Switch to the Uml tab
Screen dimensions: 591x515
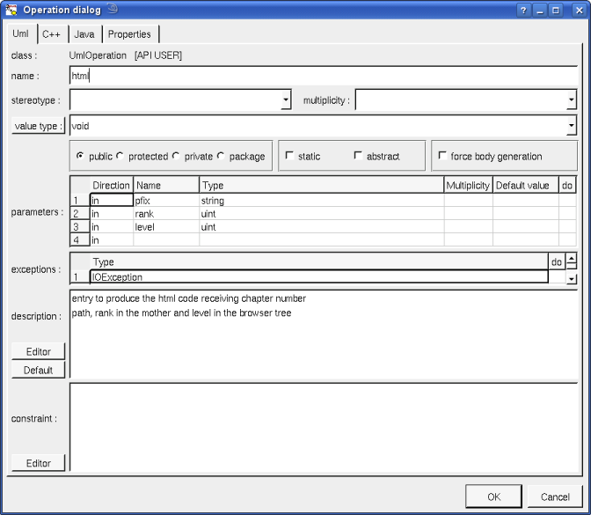pyautogui.click(x=20, y=33)
